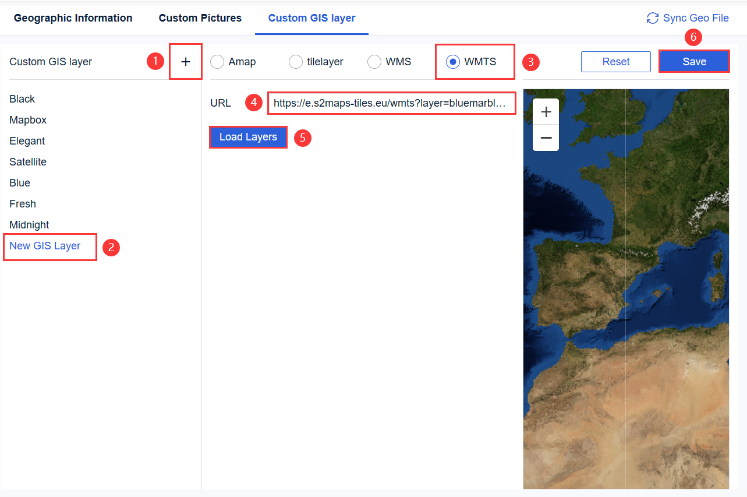747x497 pixels.
Task: Select the tilelayer option
Action: (x=295, y=61)
